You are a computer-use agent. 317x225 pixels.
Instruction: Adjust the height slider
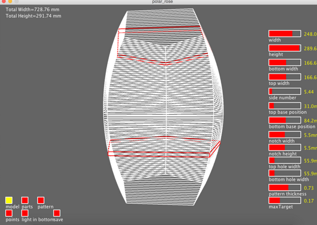pos(285,48)
